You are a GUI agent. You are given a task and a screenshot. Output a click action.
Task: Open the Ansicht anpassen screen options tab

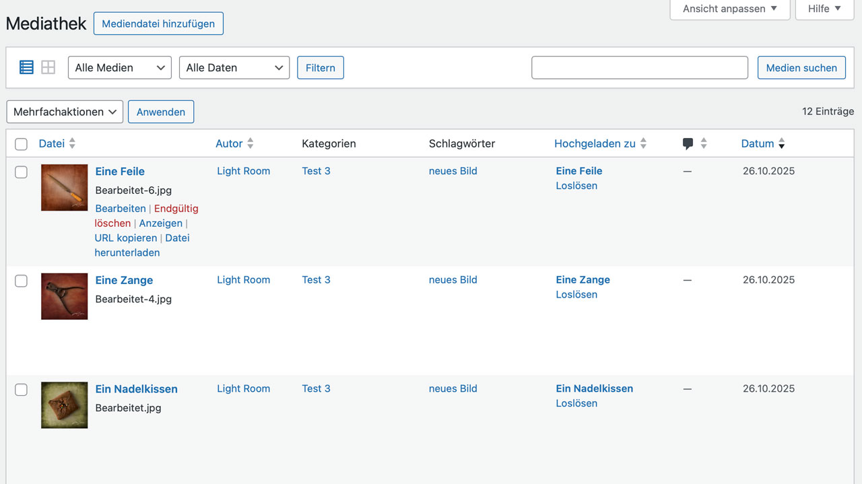point(729,9)
